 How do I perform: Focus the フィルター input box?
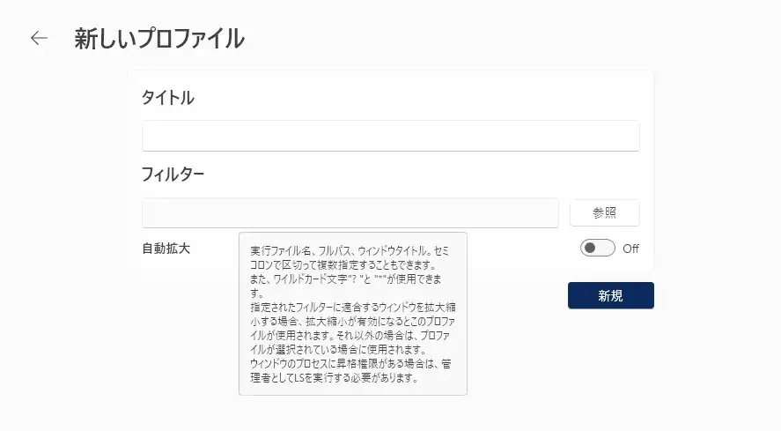pos(350,213)
